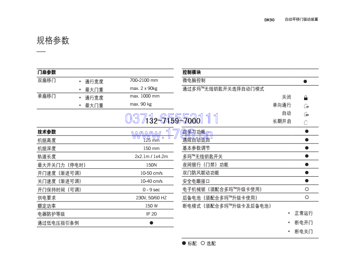345x253 pixels.
Task: Click the 基本参数调节 label
Action: 196,148
